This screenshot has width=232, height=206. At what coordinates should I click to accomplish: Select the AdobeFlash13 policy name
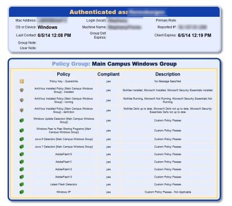[63, 177]
